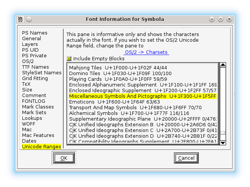Screen dimensions: 250x187
Task: Open the TeX pane
Action: 26,84
